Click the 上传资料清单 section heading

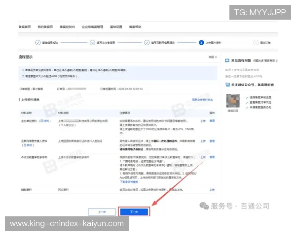(30, 100)
